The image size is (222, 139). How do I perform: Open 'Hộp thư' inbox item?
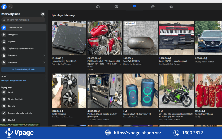tap(12, 42)
